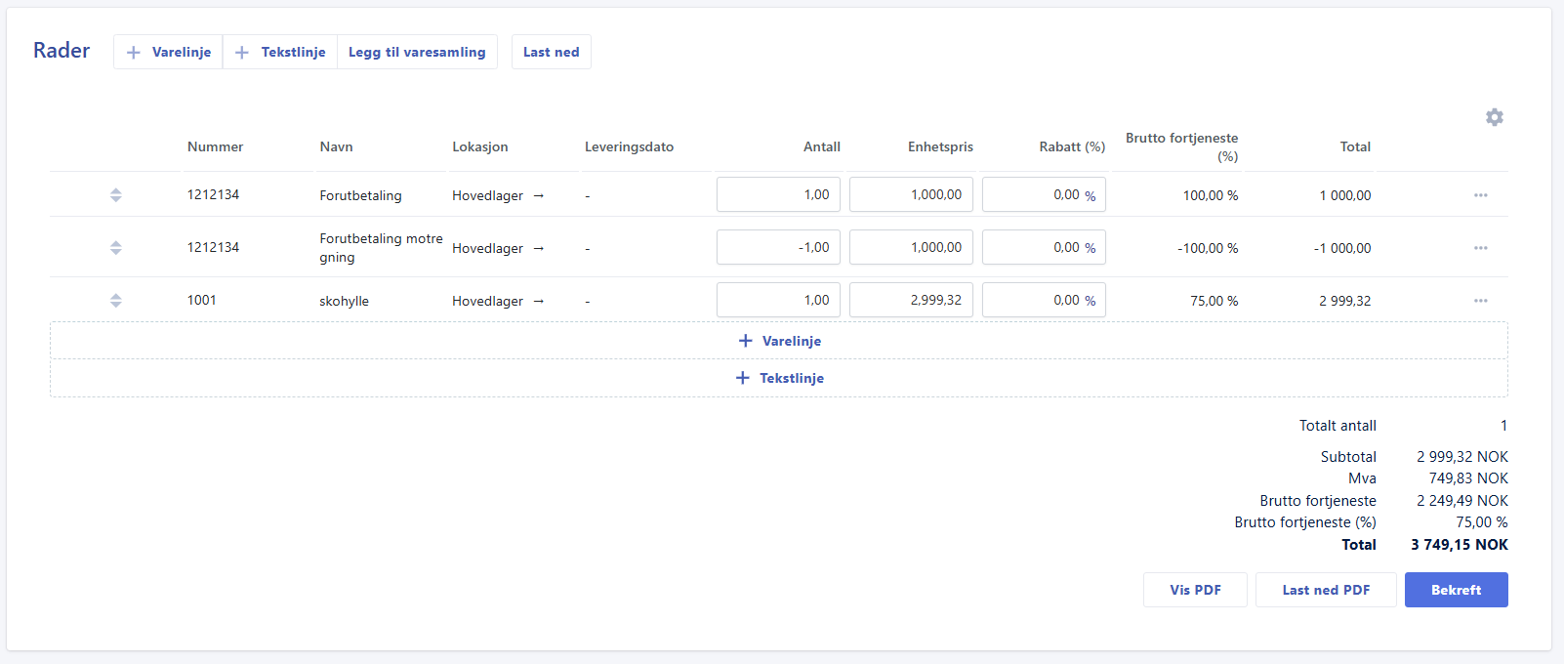Viewport: 1564px width, 664px height.
Task: Click Enhetspris field showing 2,999,32
Action: (x=911, y=300)
